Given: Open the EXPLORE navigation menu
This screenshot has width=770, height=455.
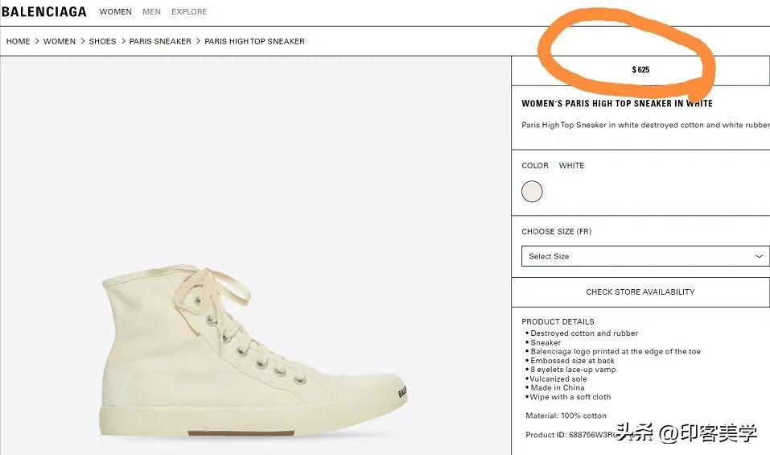Looking at the screenshot, I should pos(189,12).
